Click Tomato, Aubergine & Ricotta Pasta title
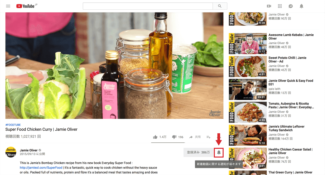The width and height of the screenshot is (325, 175). point(291,105)
